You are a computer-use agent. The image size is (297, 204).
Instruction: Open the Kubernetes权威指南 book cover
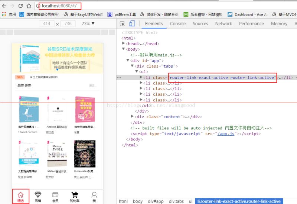coord(85,154)
